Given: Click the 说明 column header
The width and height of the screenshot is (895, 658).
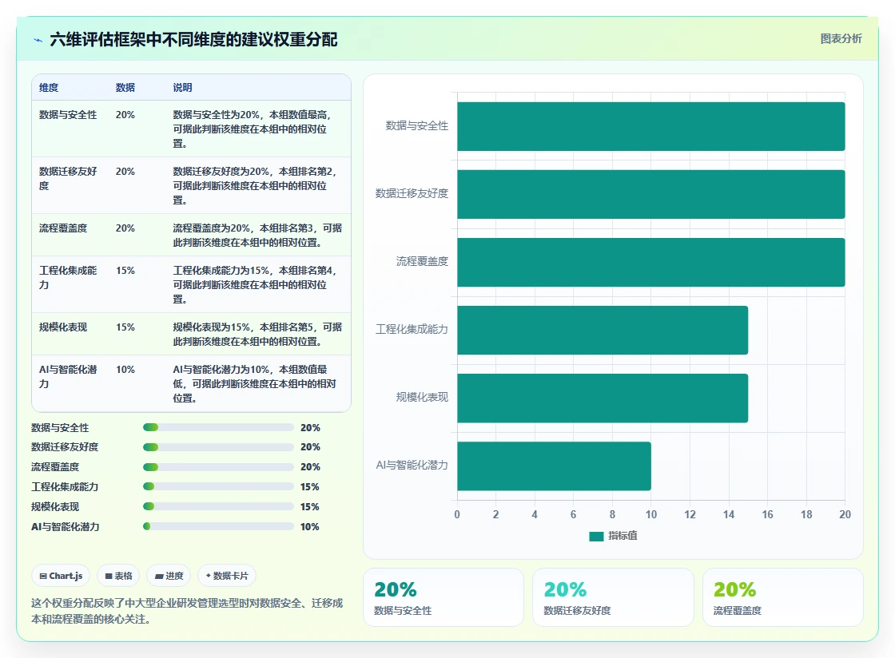Looking at the screenshot, I should (x=183, y=87).
